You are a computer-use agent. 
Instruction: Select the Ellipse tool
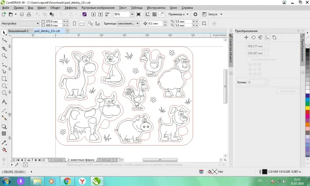[4, 86]
